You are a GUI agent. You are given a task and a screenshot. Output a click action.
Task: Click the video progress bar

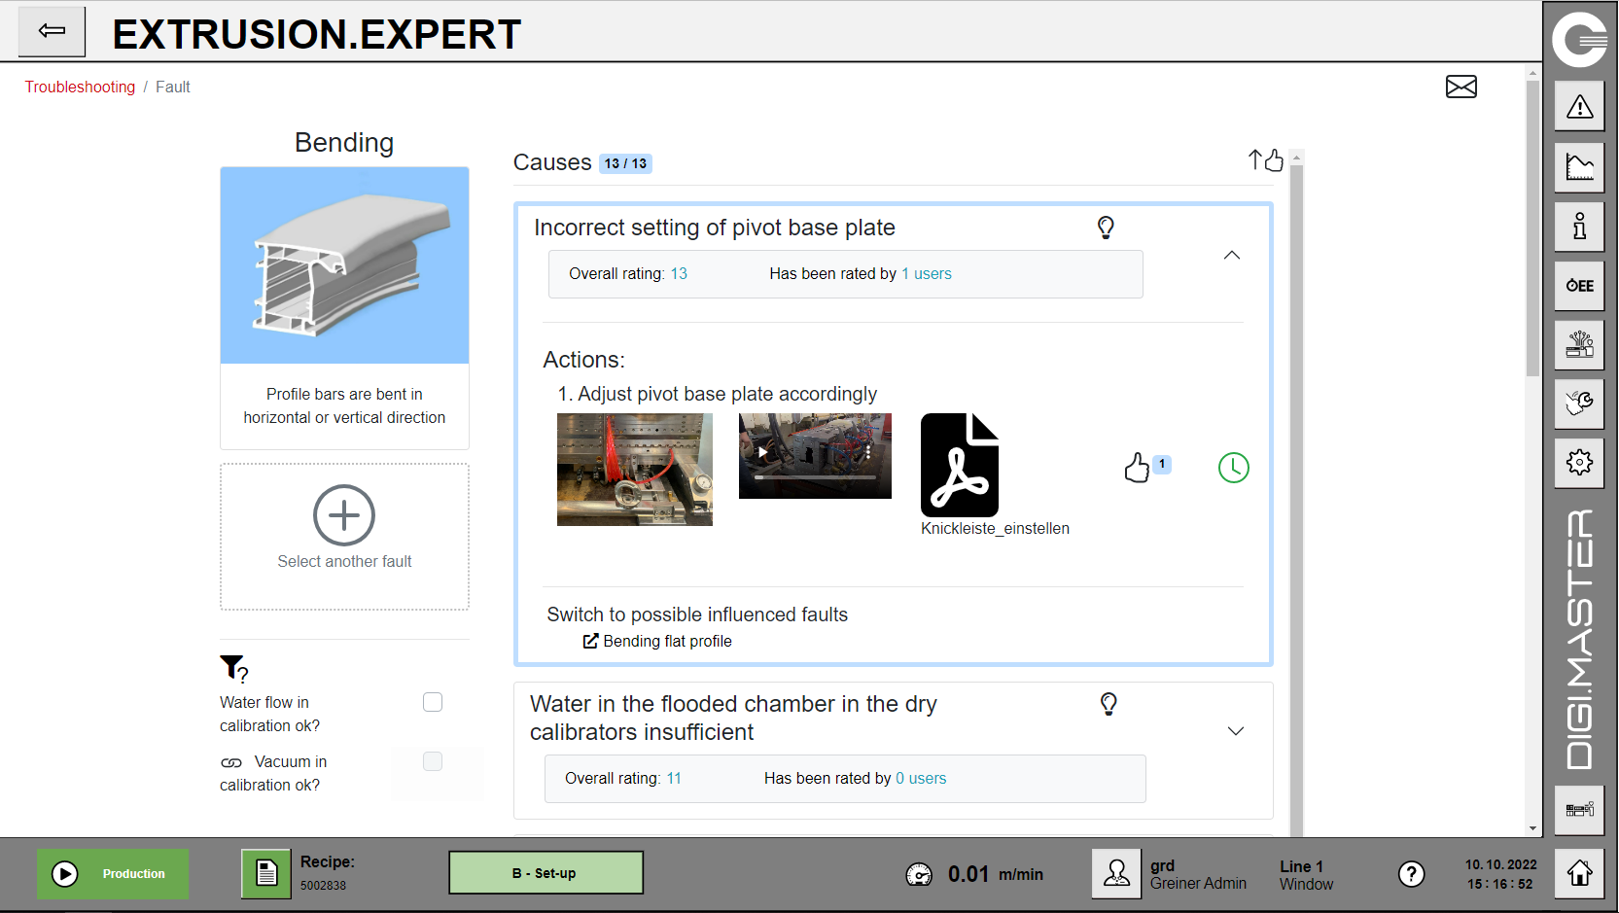pos(815,477)
